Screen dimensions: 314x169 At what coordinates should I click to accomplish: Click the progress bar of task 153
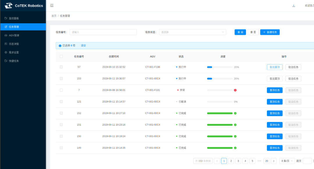pyautogui.click(x=220, y=79)
